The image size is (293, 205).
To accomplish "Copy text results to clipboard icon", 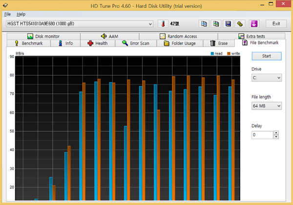I will tap(204, 24).
